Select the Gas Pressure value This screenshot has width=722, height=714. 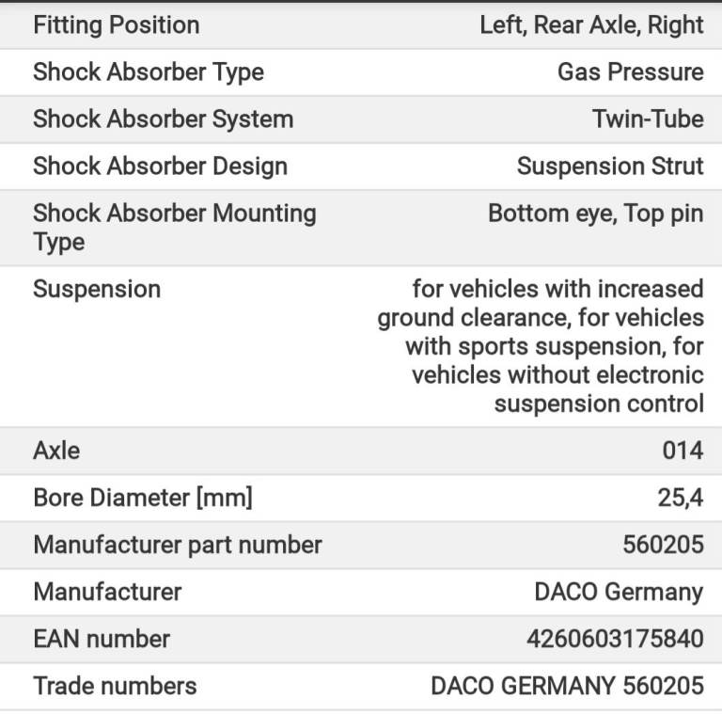tap(630, 72)
